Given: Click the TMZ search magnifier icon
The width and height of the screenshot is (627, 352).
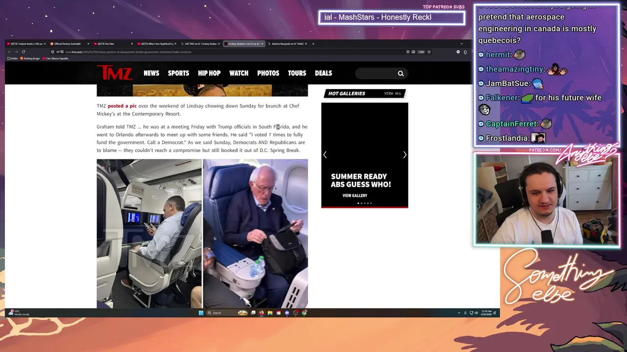Looking at the screenshot, I should coord(401,73).
